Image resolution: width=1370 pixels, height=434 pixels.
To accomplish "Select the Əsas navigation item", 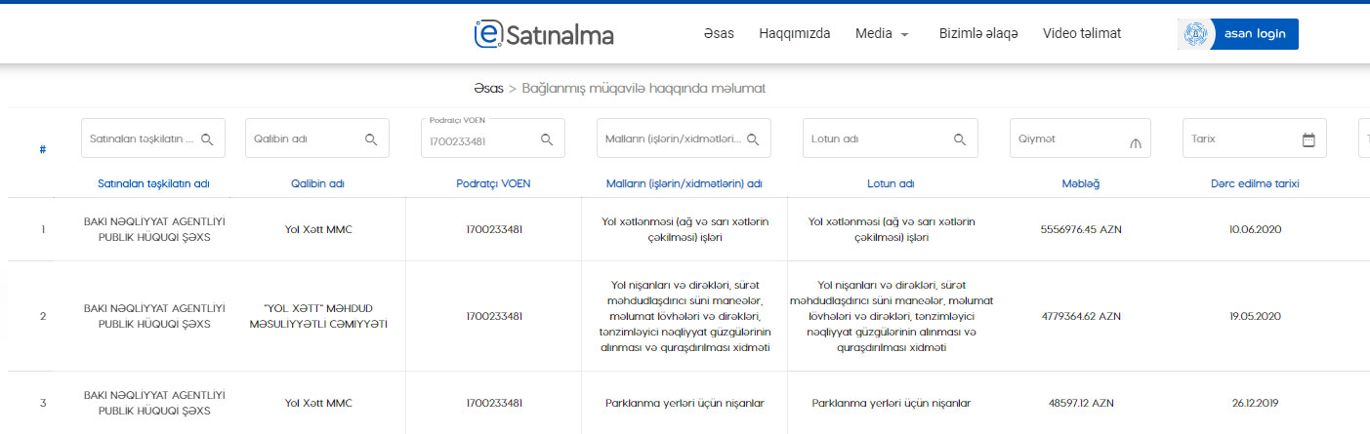I will pyautogui.click(x=719, y=33).
